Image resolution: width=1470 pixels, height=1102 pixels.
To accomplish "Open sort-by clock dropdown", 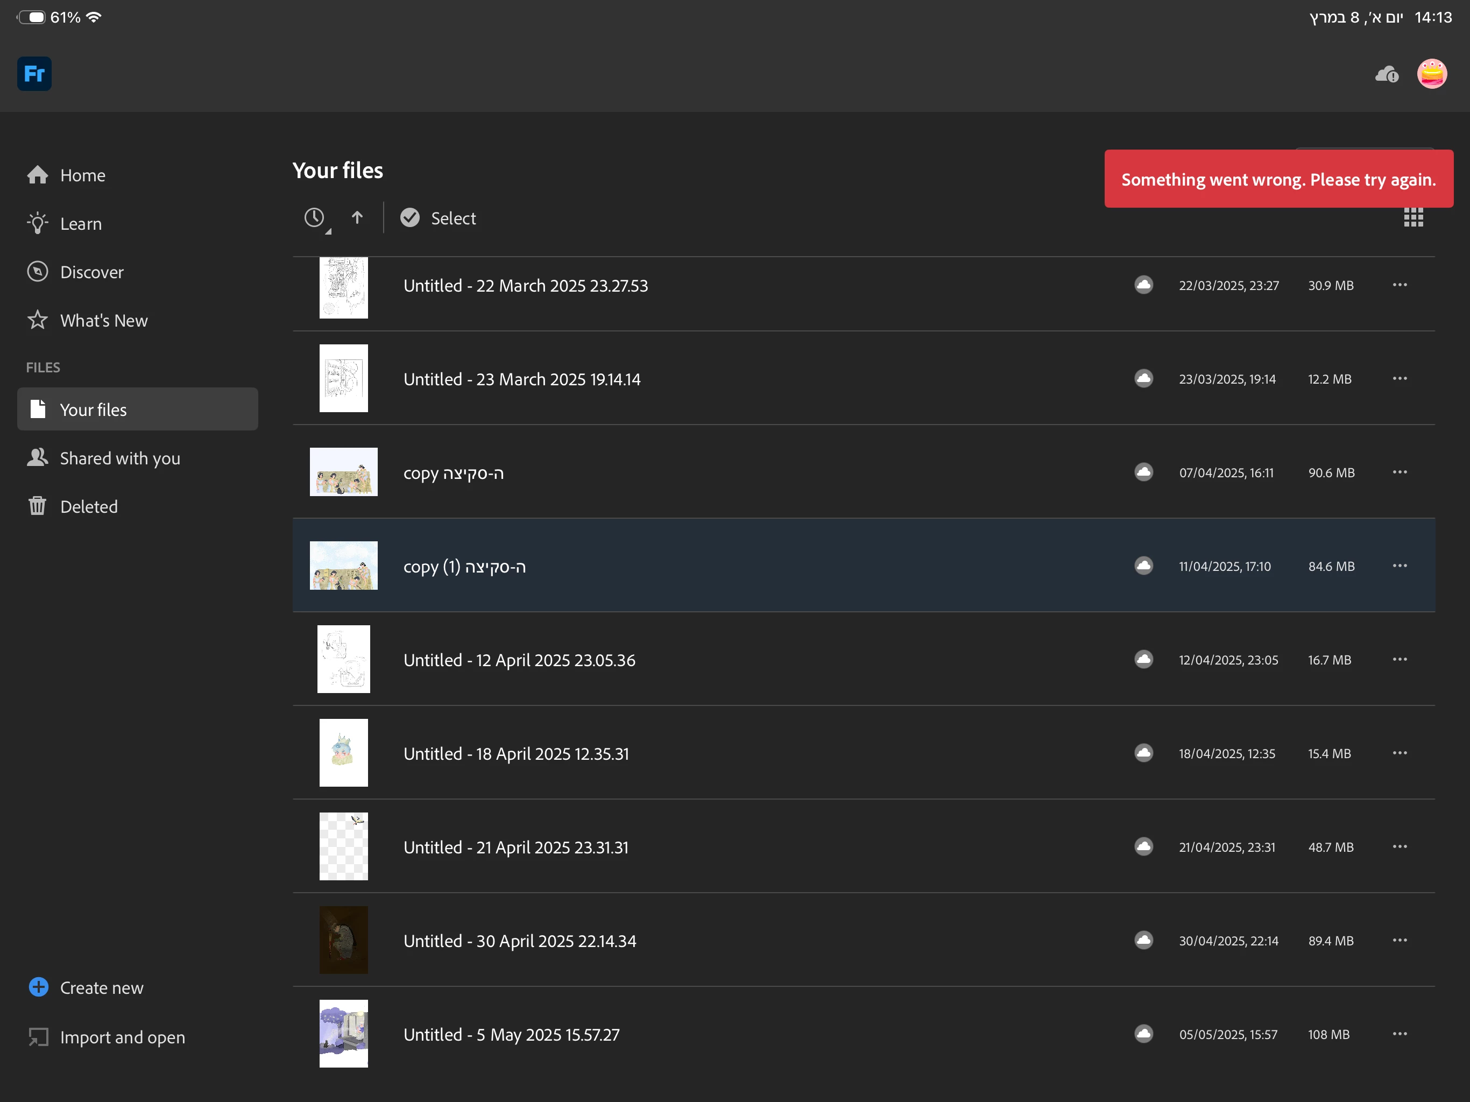I will click(x=315, y=217).
